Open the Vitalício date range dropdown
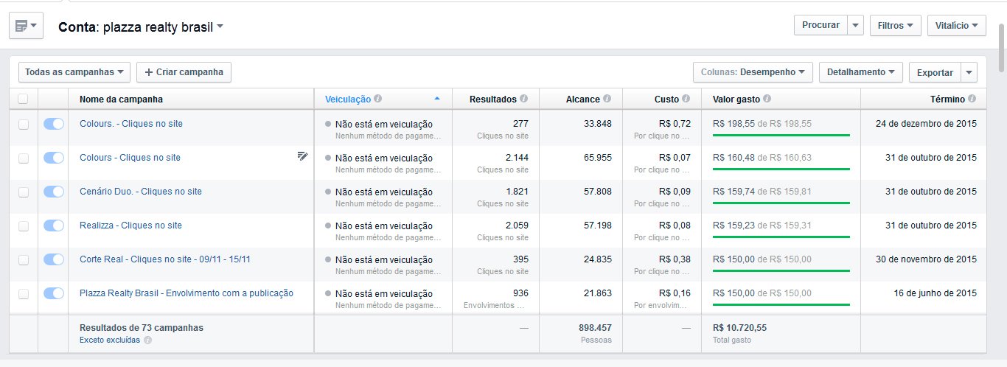The width and height of the screenshot is (1007, 367). pyautogui.click(x=956, y=25)
